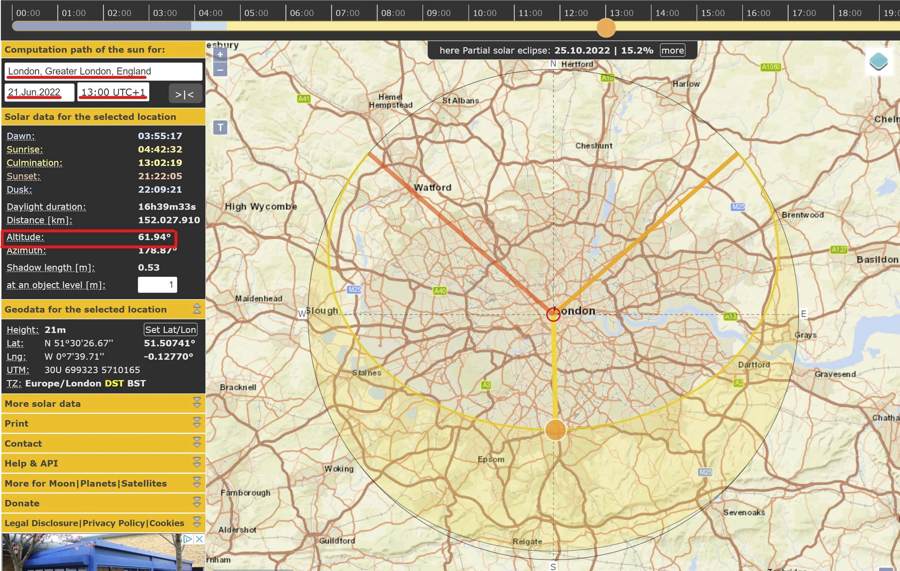The height and width of the screenshot is (571, 900).
Task: Click the date field 21.Jun.2022
Action: (x=39, y=92)
